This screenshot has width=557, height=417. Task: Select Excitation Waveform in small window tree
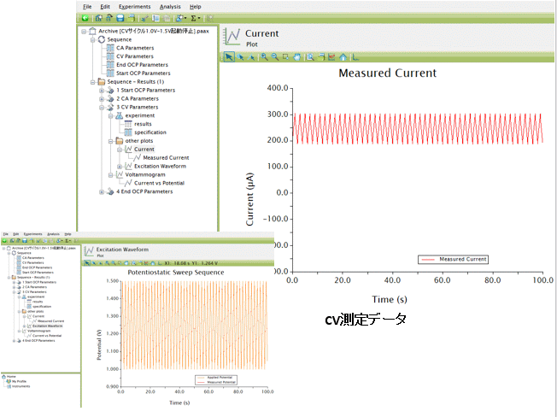click(x=47, y=326)
